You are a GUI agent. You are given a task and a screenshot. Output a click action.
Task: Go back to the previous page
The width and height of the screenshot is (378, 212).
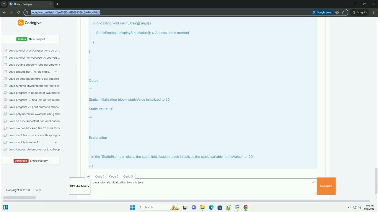(4, 12)
